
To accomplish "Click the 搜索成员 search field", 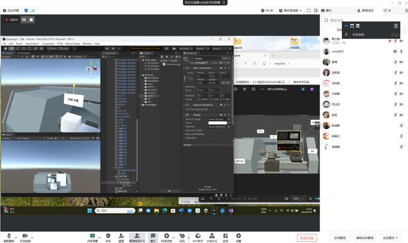I will pos(359,20).
